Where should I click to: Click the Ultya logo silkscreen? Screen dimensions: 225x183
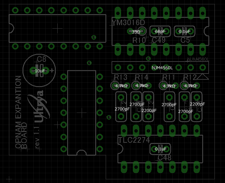39,106
